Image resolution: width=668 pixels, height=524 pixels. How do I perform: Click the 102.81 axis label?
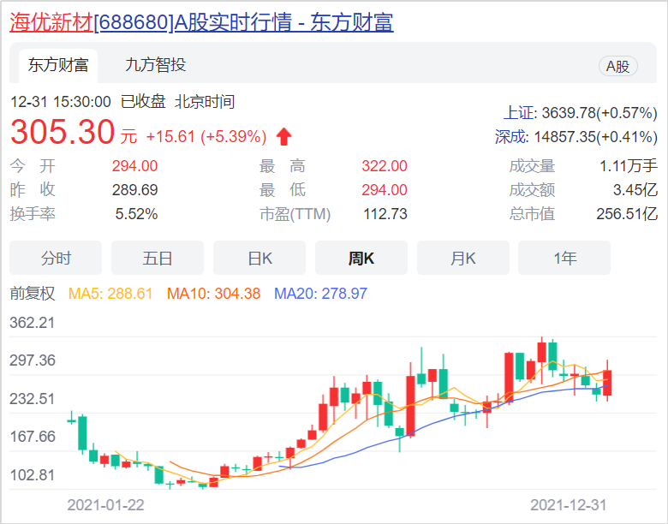[x=33, y=474]
